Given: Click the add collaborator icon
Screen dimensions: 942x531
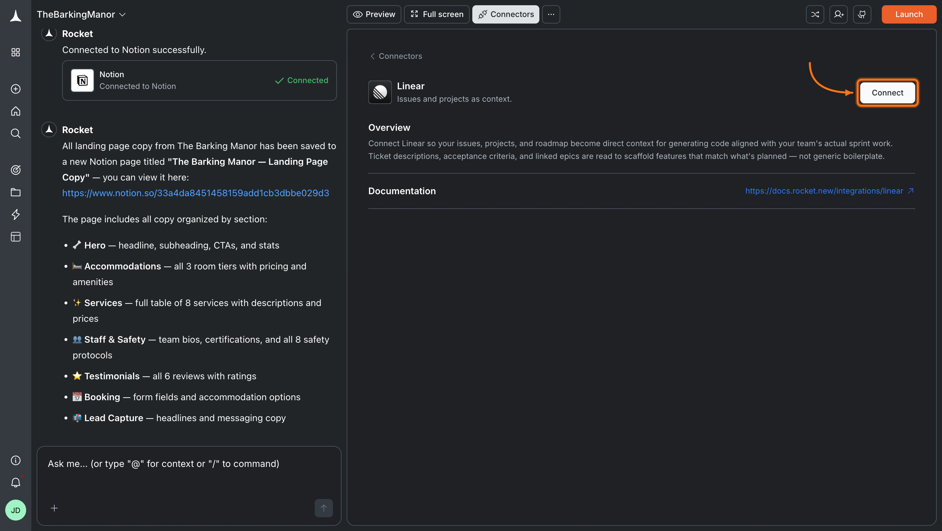Looking at the screenshot, I should coord(839,14).
